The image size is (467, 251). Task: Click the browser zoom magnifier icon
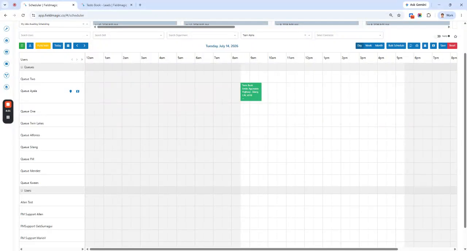(391, 15)
